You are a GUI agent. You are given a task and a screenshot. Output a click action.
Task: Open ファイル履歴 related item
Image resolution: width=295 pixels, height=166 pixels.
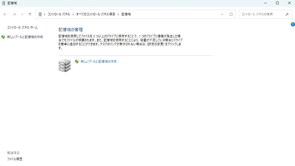coord(15,159)
